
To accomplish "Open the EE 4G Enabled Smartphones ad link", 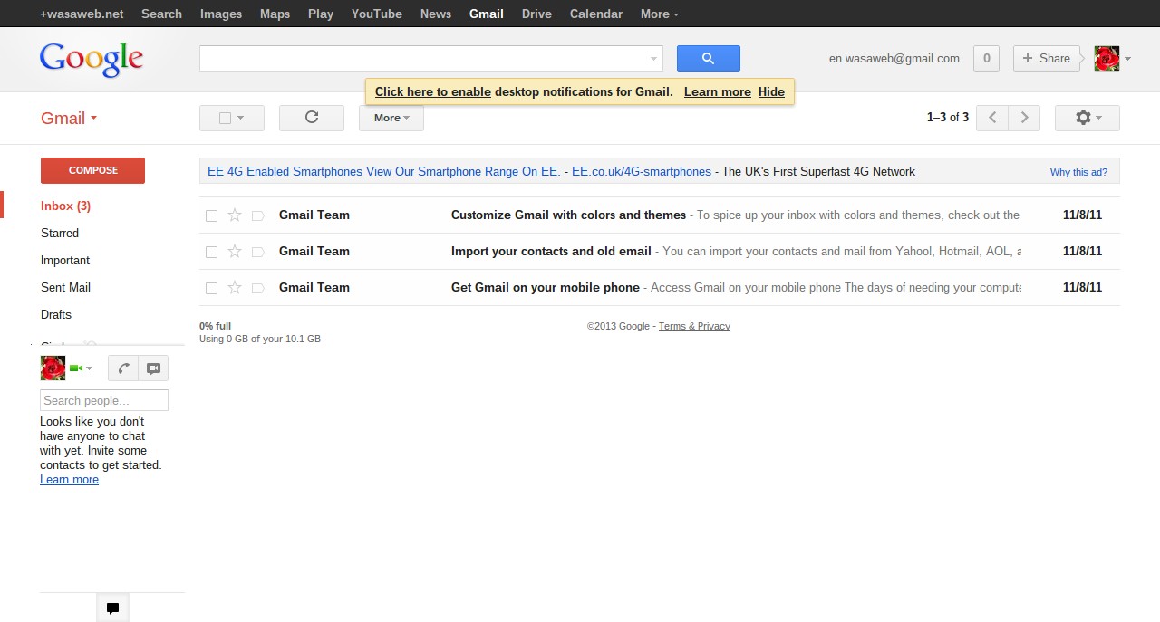I will pyautogui.click(x=384, y=171).
